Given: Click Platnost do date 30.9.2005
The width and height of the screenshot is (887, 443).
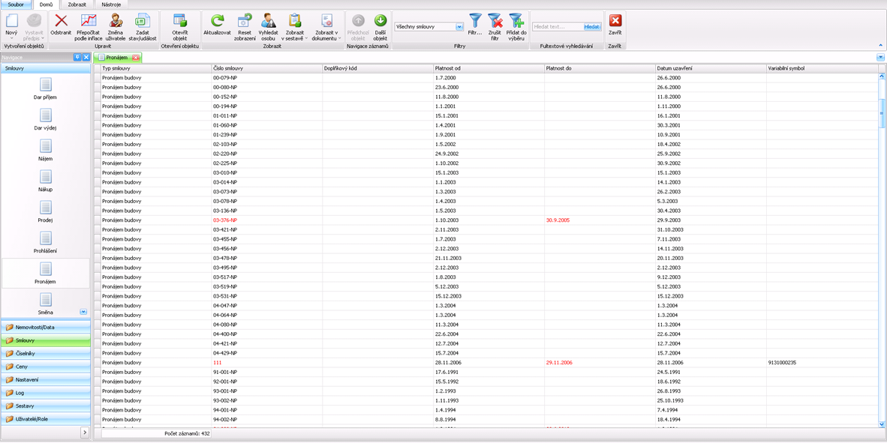Looking at the screenshot, I should click(559, 220).
